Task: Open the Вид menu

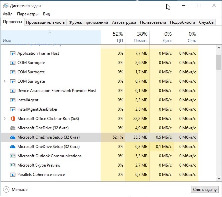Action: (46, 14)
